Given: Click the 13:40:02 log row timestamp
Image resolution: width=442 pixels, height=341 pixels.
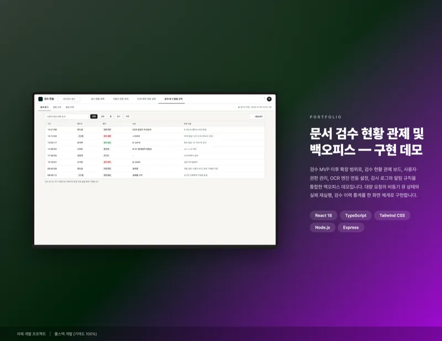Looking at the screenshot, I should [x=52, y=149].
